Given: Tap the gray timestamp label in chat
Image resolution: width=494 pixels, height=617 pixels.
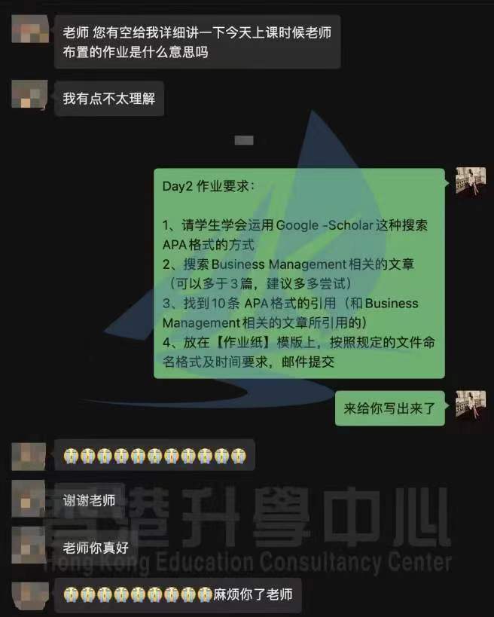Looking at the screenshot, I should point(244,140).
